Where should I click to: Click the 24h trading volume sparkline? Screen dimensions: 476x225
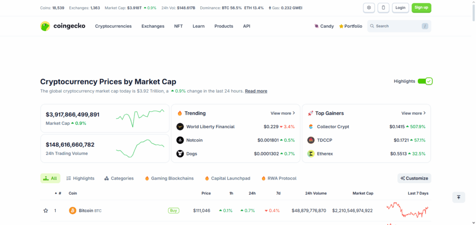pos(140,148)
